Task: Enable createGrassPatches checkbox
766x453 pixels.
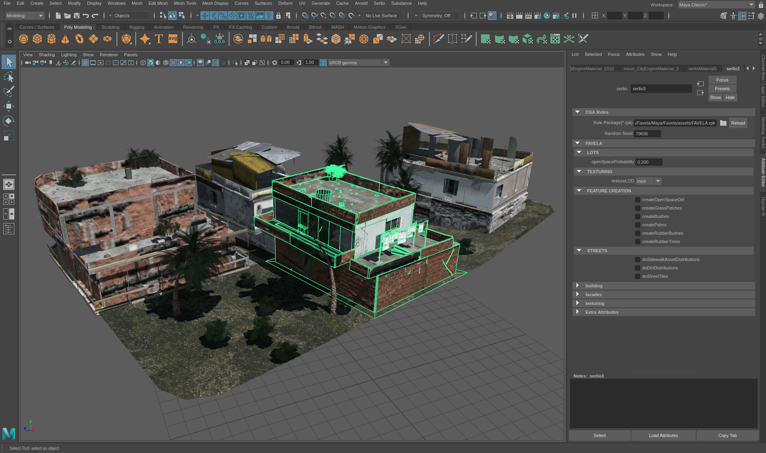Action: tap(637, 208)
